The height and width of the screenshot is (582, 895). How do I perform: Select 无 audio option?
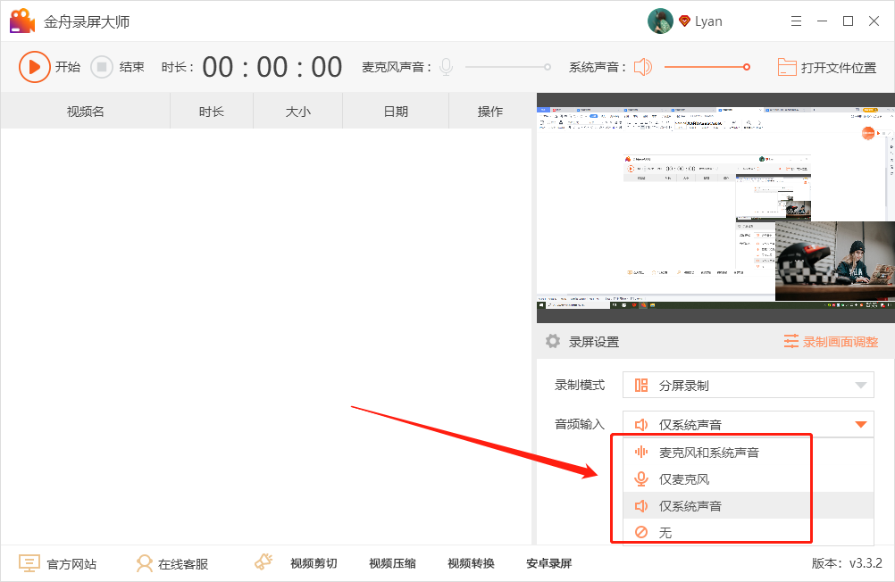point(749,532)
